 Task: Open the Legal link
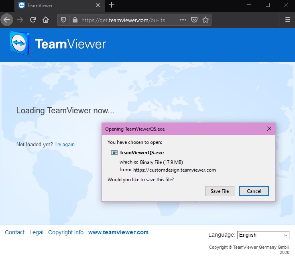tap(36, 232)
